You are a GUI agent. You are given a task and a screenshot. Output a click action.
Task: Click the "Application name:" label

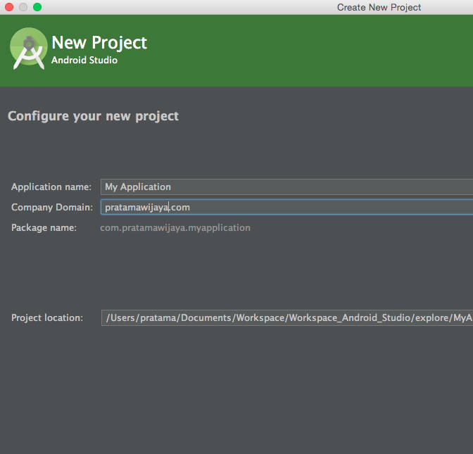51,187
